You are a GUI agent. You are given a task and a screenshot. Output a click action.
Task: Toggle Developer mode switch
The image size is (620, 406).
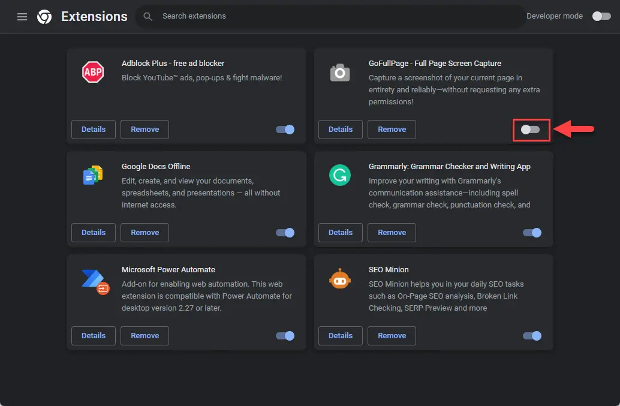coord(601,16)
